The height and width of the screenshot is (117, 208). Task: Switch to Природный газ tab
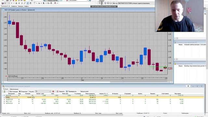click(x=6, y=6)
